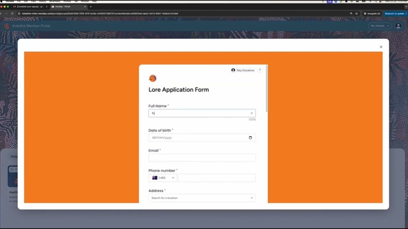Screen dimensions: 408x229
Task: Open the History menu
Action: tap(42, 1)
